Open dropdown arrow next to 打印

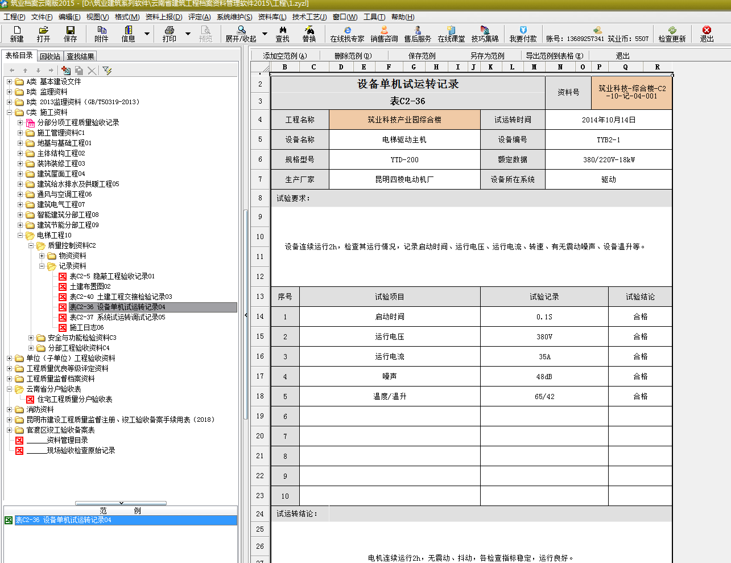click(188, 34)
